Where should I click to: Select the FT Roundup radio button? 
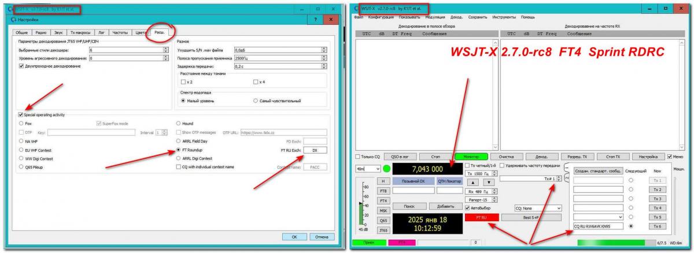[178, 149]
